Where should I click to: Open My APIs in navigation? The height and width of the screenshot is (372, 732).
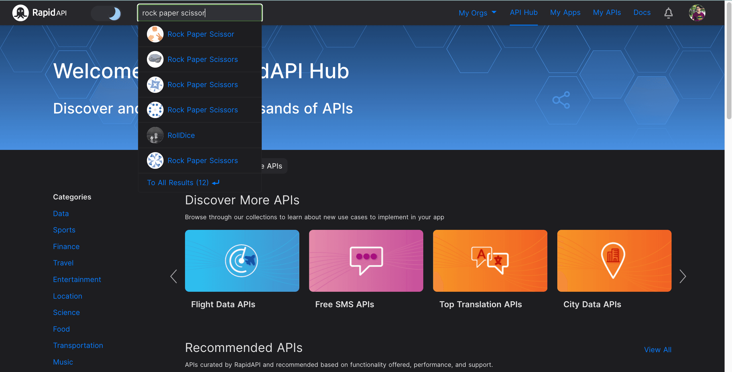coord(607,13)
